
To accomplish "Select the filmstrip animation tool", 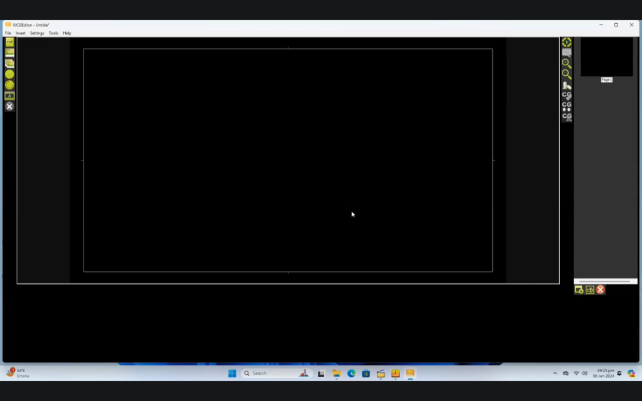I will [x=9, y=96].
